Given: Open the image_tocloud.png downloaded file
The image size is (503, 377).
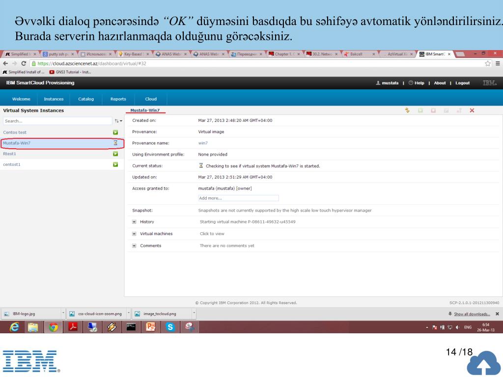Looking at the screenshot, I should coord(162,314).
